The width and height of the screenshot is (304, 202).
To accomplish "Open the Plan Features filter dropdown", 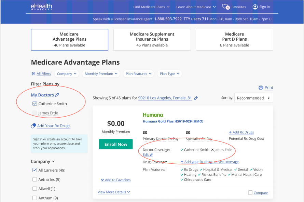I will pyautogui.click(x=139, y=74).
